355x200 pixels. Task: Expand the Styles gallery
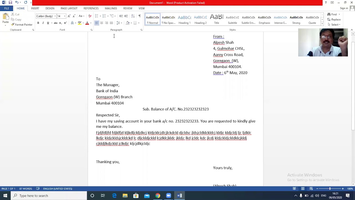click(322, 24)
